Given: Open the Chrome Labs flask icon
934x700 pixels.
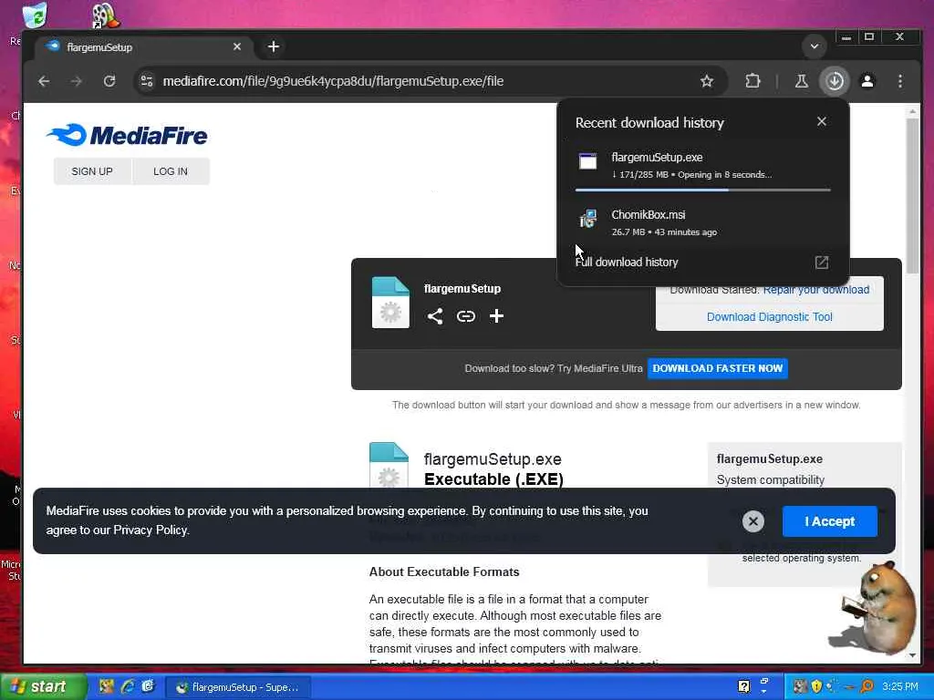Looking at the screenshot, I should (801, 81).
